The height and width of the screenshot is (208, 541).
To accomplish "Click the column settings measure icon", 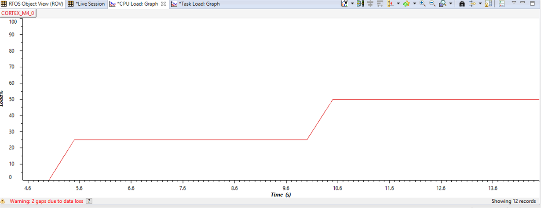I will pyautogui.click(x=380, y=4).
